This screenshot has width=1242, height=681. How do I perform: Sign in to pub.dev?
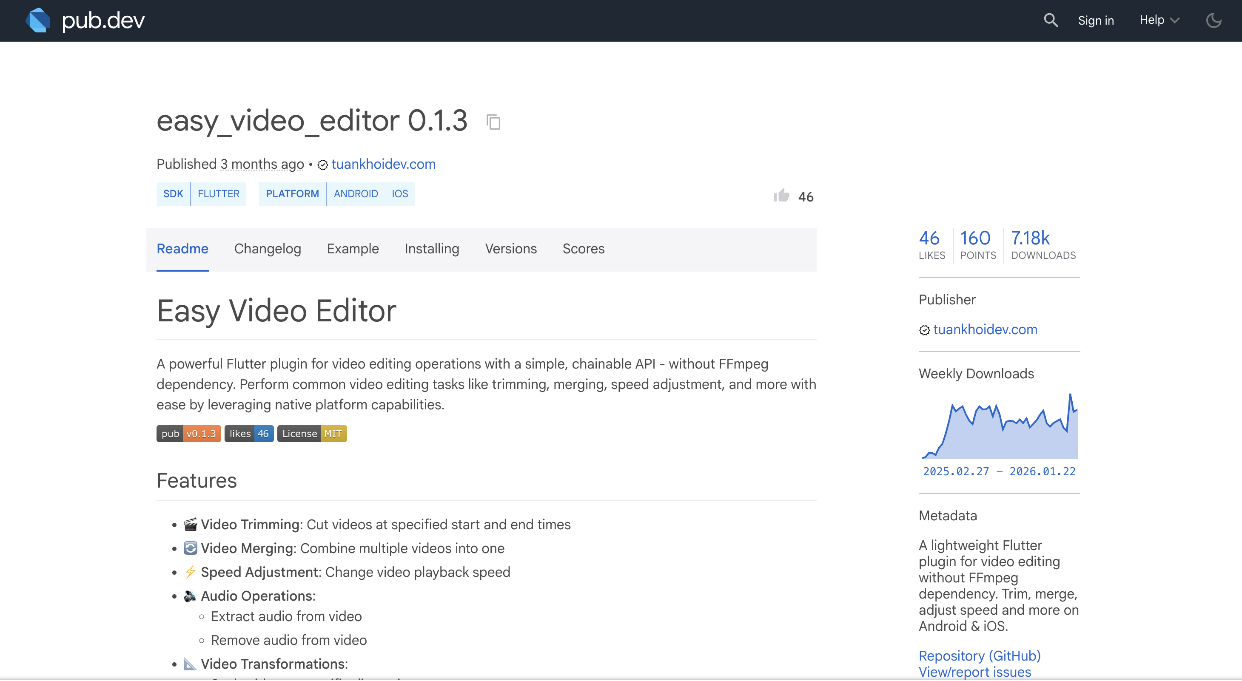[x=1096, y=20]
